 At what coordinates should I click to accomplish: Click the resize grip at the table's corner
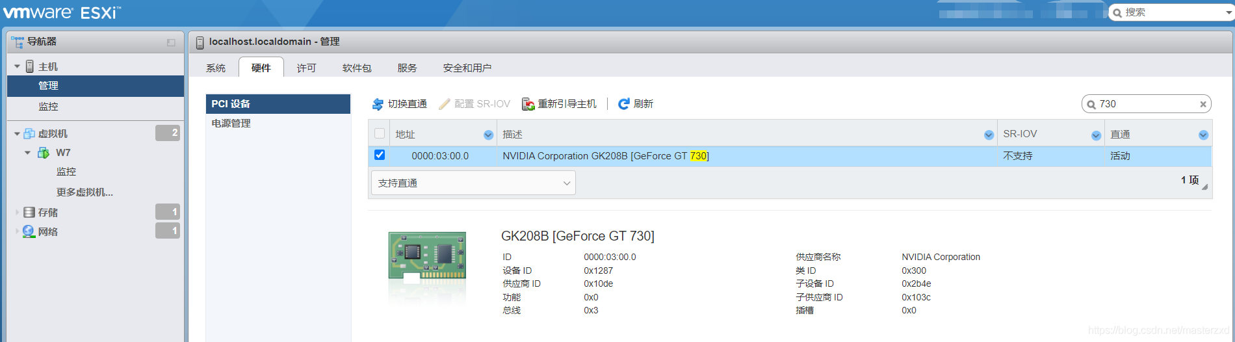click(x=1204, y=187)
